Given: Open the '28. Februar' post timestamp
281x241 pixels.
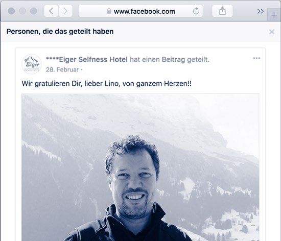Looking at the screenshot, I should [x=62, y=69].
